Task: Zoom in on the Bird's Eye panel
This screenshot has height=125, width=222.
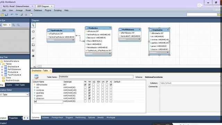Action: coord(14,25)
